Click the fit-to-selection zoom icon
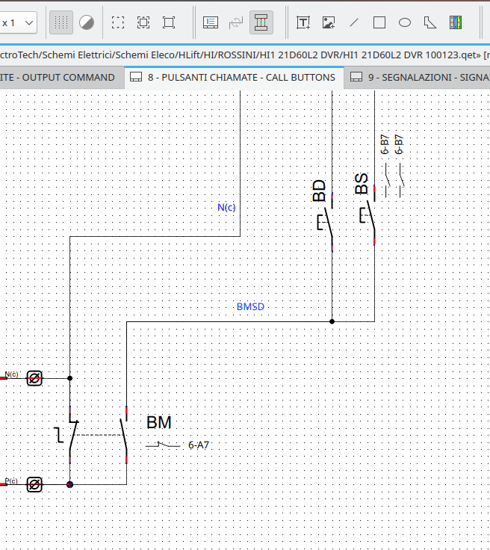 coord(143,22)
